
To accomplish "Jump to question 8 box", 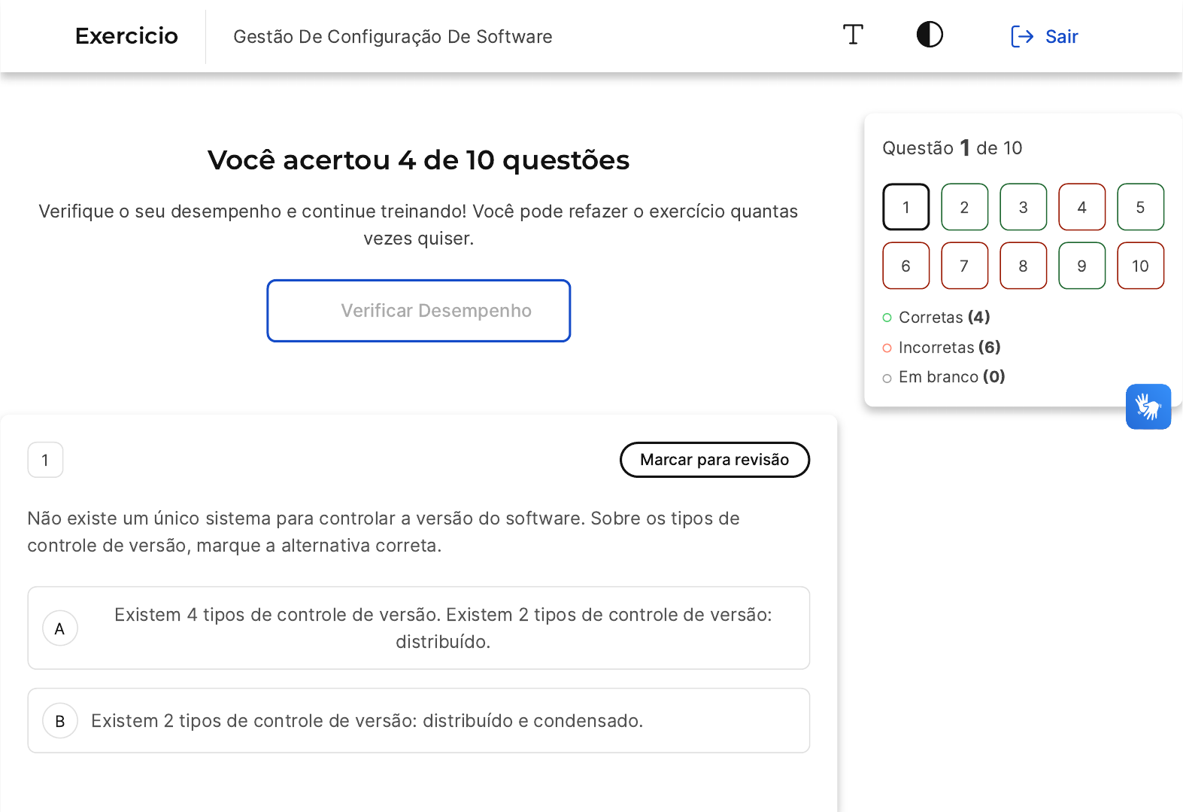I will (1023, 266).
